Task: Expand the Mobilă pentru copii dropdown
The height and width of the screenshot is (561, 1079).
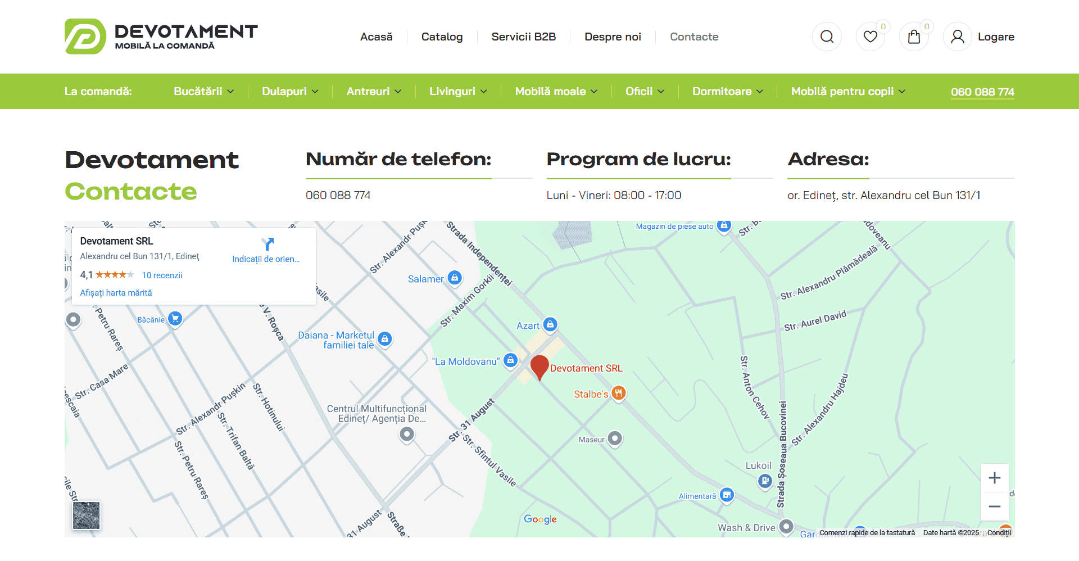Action: (x=848, y=91)
